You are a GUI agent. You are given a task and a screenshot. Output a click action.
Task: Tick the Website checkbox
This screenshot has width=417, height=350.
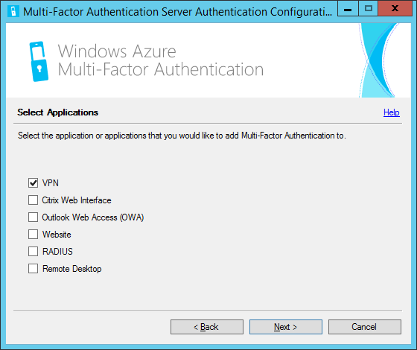[33, 235]
